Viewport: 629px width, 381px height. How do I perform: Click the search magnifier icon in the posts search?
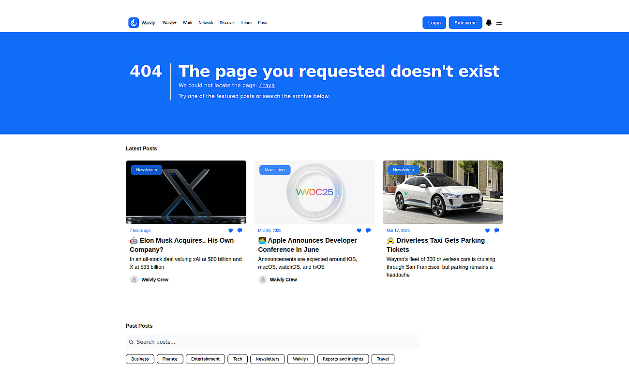131,342
